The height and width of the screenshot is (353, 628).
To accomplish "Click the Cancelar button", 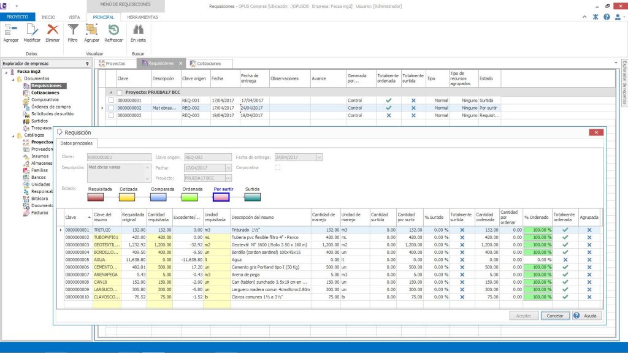I will tap(554, 316).
